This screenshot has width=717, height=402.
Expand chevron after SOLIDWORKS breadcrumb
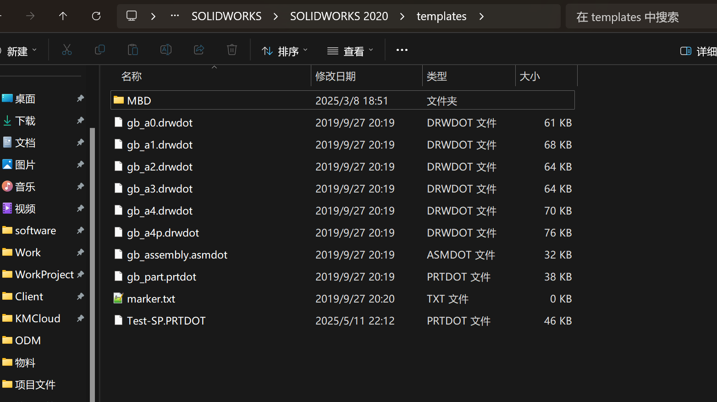tap(276, 16)
